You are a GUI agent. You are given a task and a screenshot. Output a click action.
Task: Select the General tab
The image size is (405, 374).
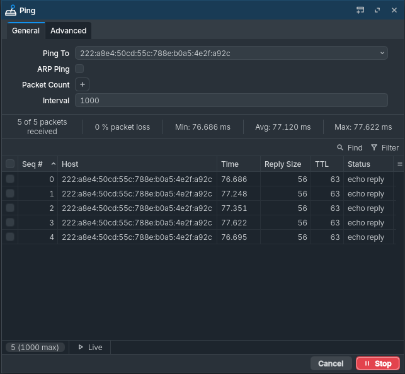pyautogui.click(x=26, y=30)
